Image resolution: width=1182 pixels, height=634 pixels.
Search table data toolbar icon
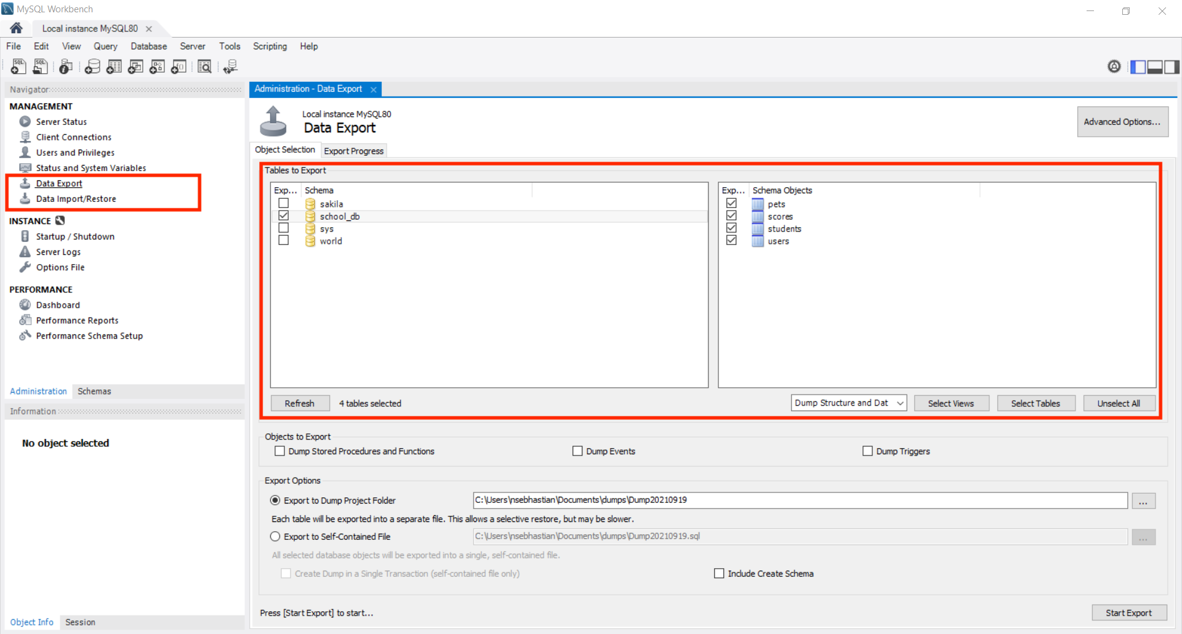coord(204,66)
